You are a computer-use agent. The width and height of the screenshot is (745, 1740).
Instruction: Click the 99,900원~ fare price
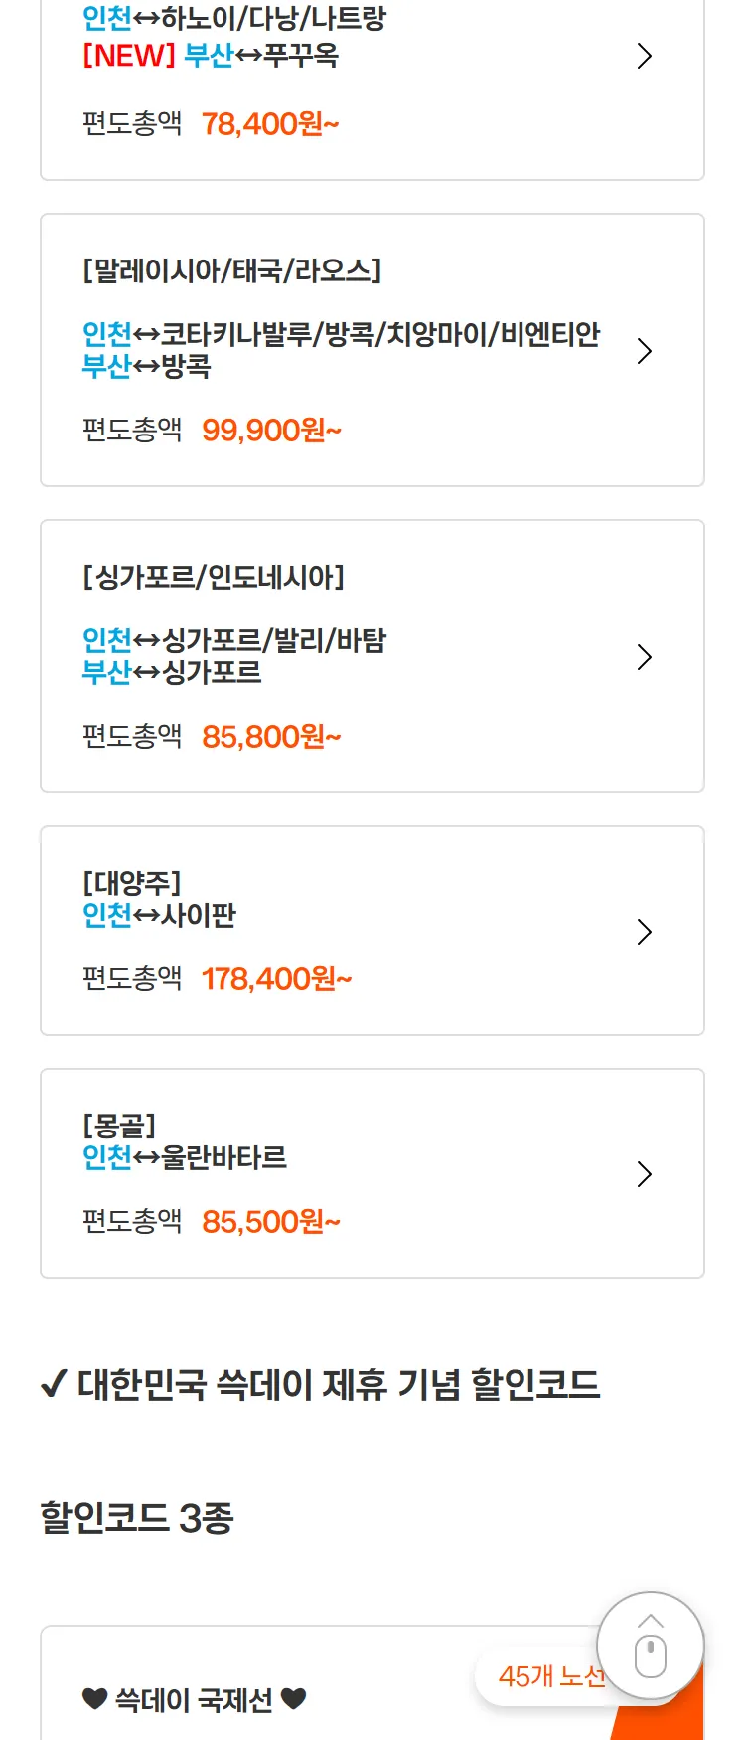[x=271, y=431]
